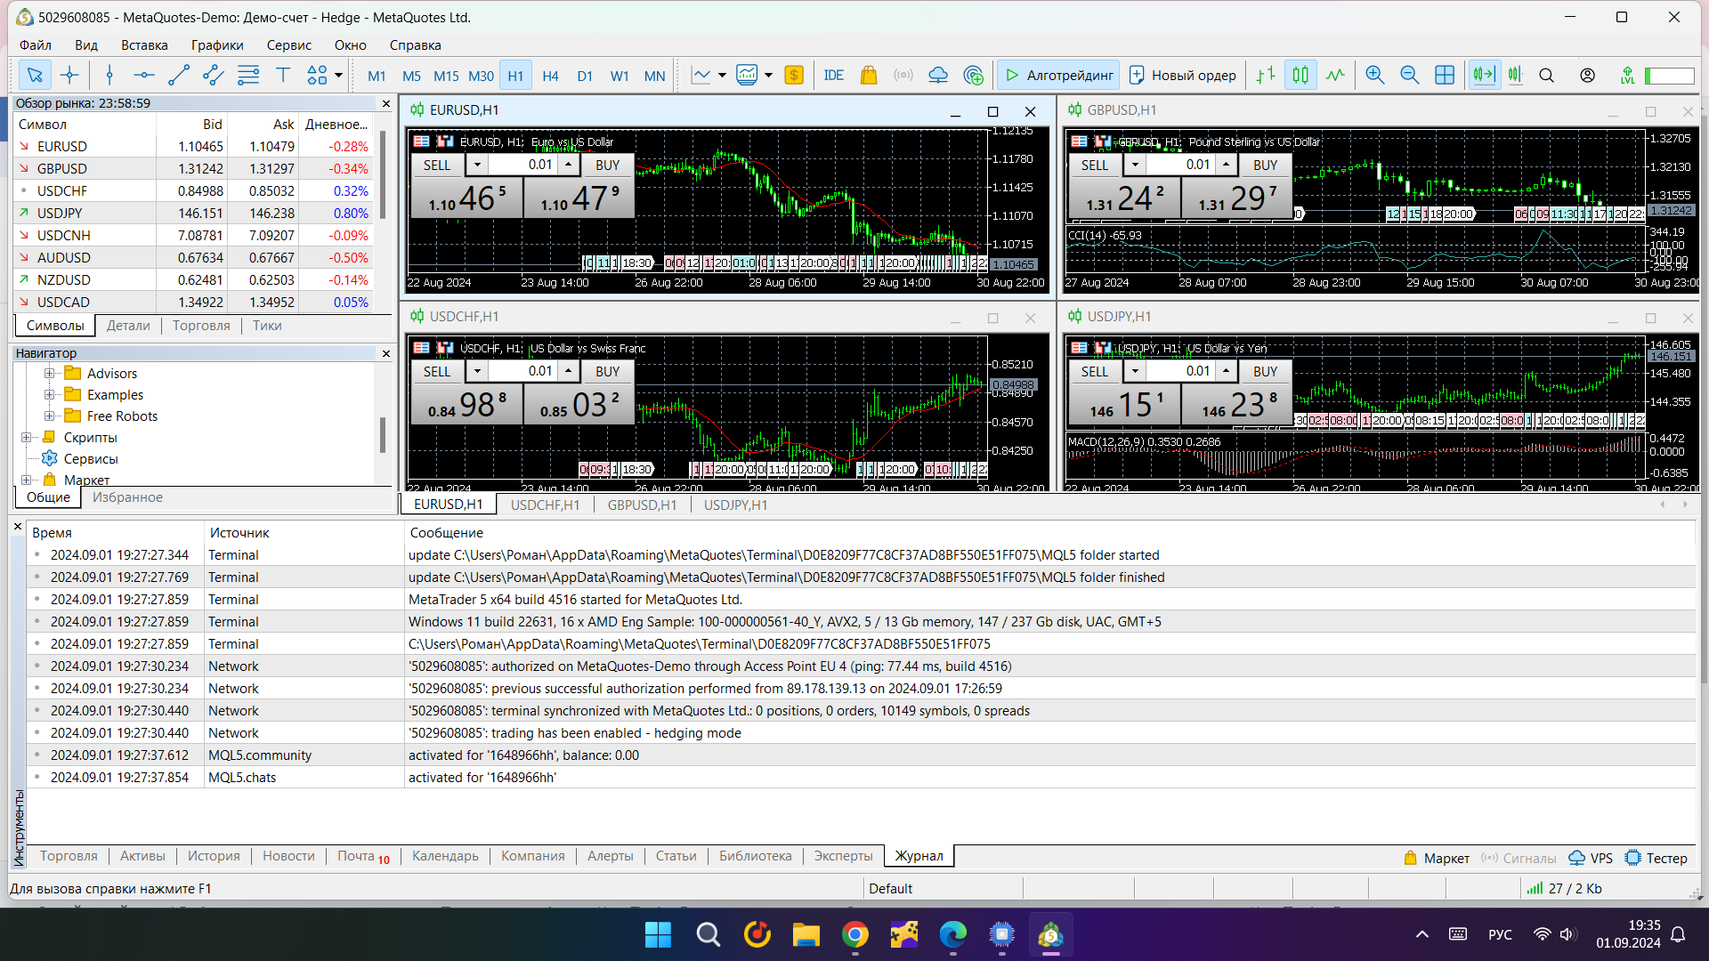Image resolution: width=1709 pixels, height=961 pixels.
Task: Click the EURUSD volume 0.01 field
Action: tap(522, 165)
